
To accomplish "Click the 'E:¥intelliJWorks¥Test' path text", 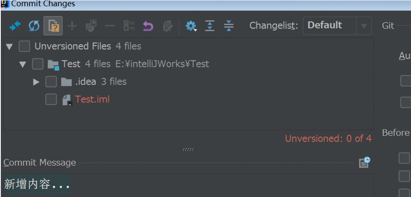I will [x=162, y=64].
